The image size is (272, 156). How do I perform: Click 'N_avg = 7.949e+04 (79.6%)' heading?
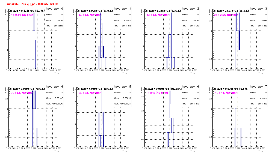click(x=27, y=89)
